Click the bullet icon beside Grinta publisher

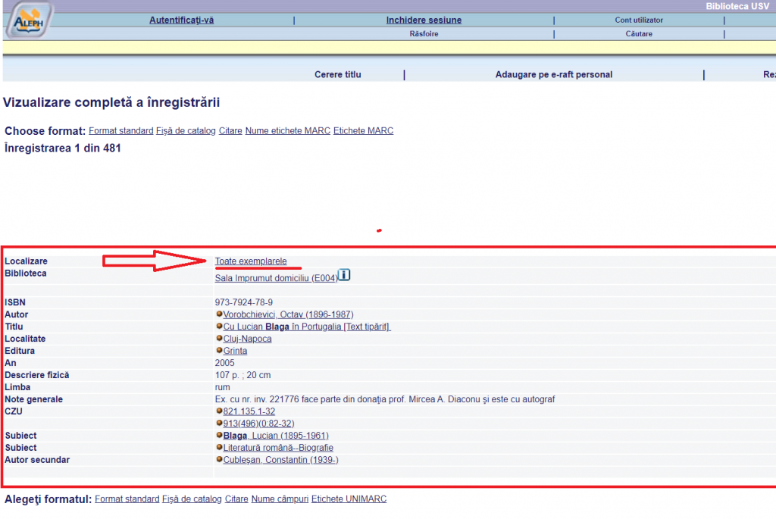[219, 351]
